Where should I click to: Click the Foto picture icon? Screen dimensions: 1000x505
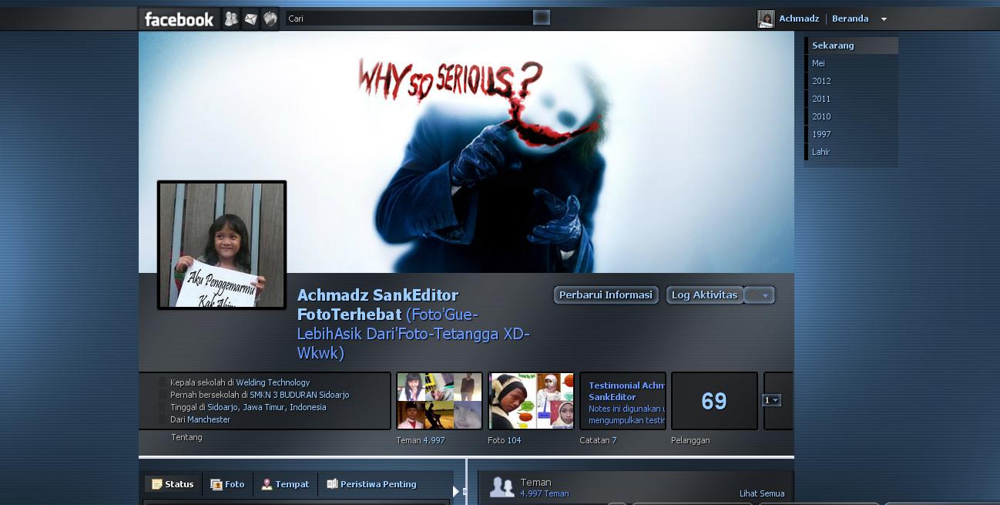[x=216, y=484]
